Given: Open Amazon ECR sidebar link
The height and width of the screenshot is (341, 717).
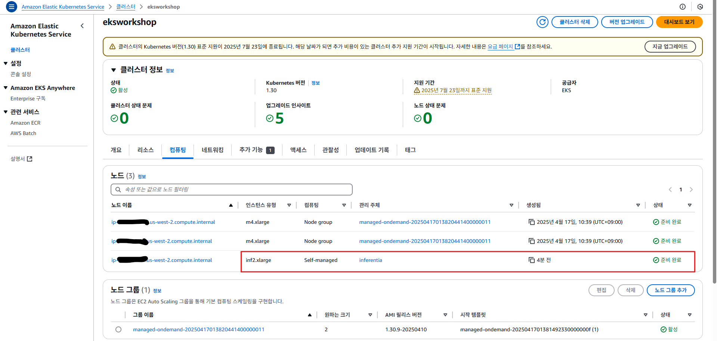Looking at the screenshot, I should point(25,123).
